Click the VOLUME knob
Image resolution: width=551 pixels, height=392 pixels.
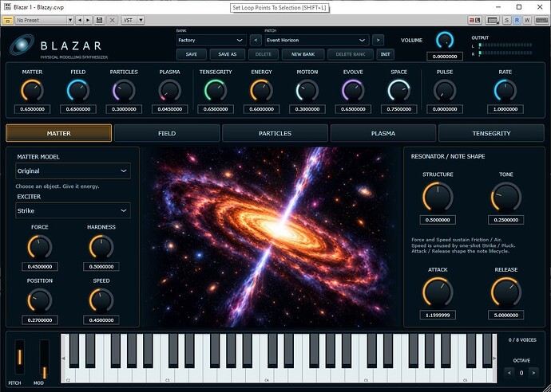445,41
